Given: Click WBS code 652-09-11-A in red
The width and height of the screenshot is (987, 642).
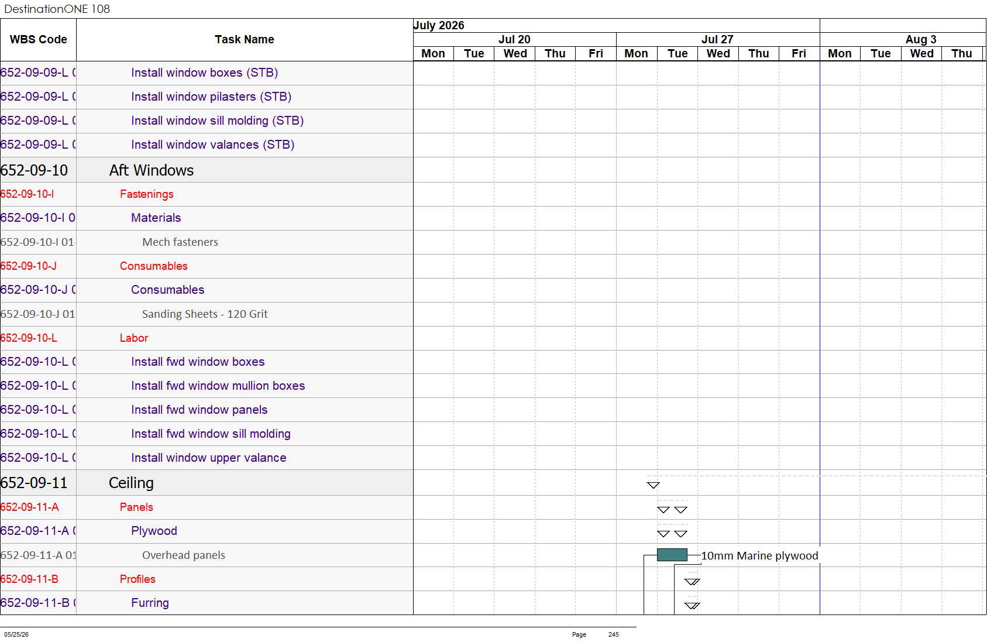Looking at the screenshot, I should [29, 507].
